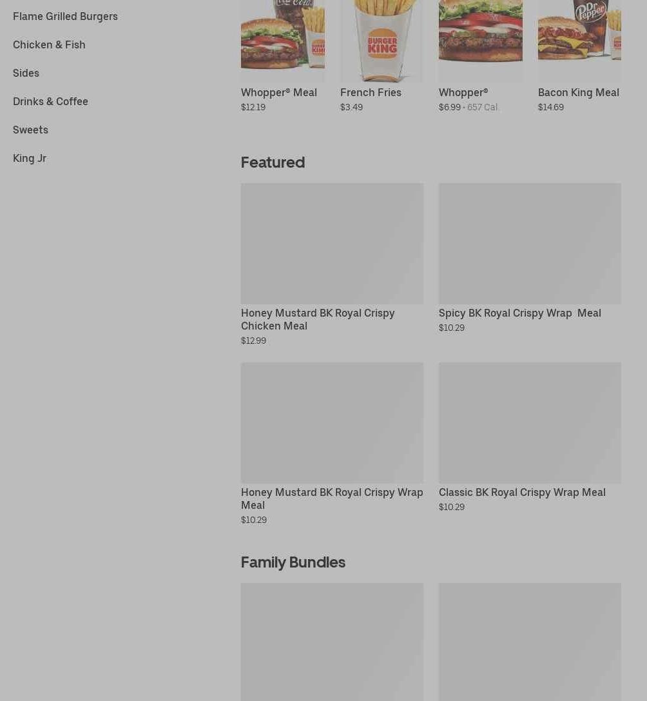Click Spicy BK Royal Crispy Wrap image placeholder
647x701 pixels.
(x=530, y=243)
